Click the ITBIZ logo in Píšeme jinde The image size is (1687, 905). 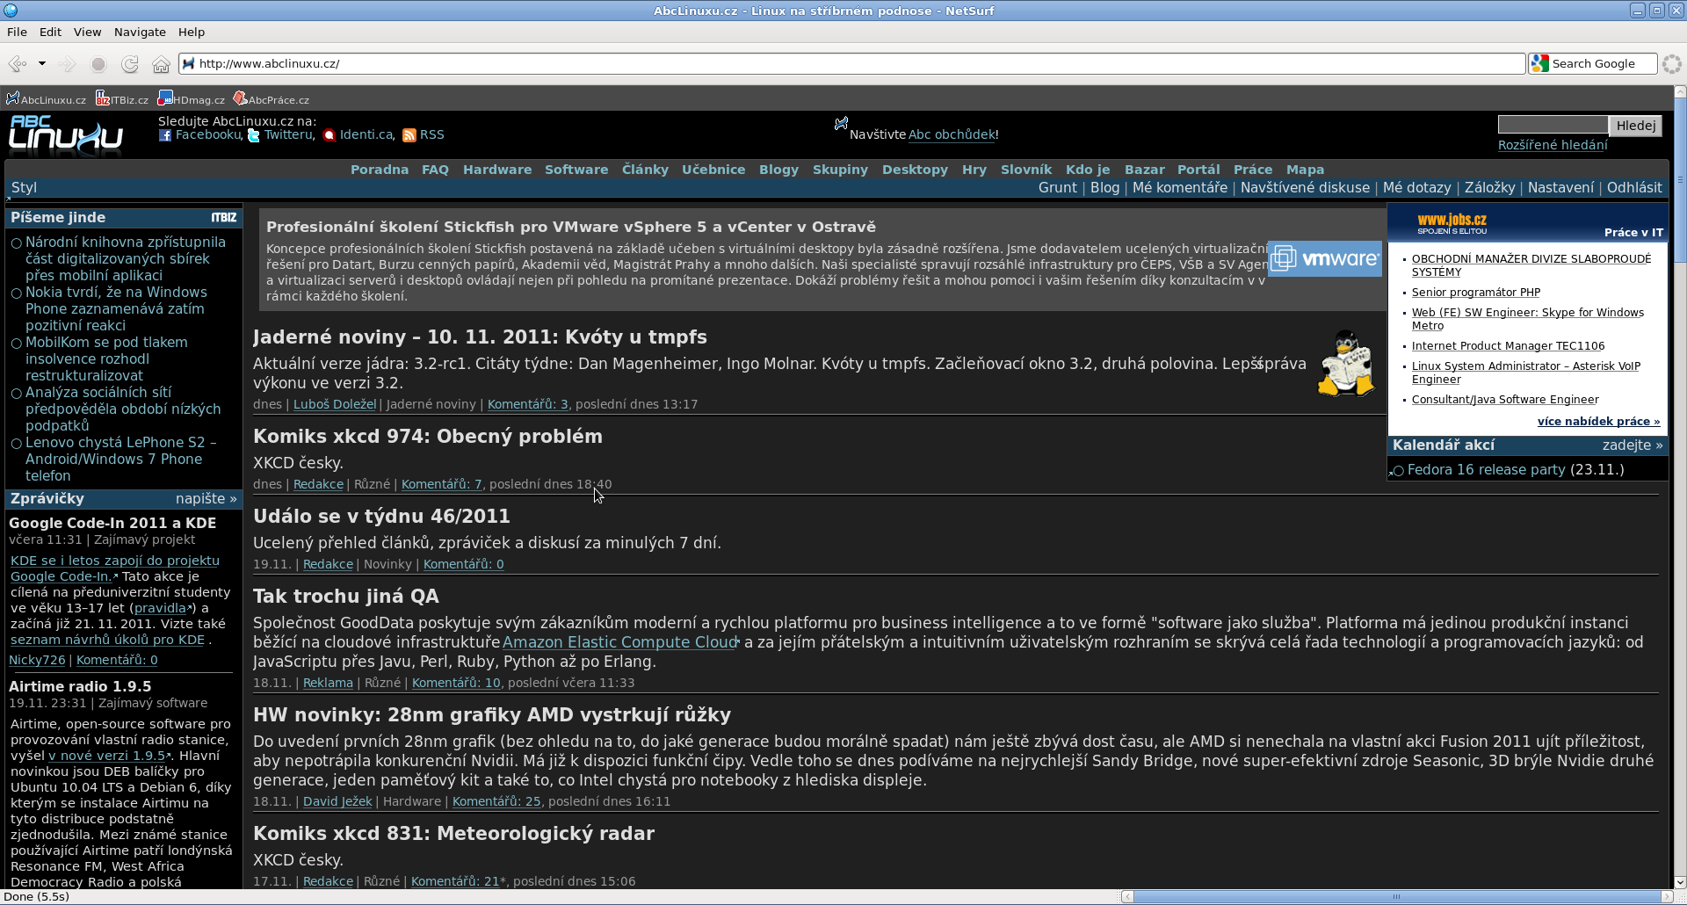[x=224, y=217]
